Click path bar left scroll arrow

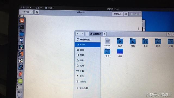(x=87, y=34)
